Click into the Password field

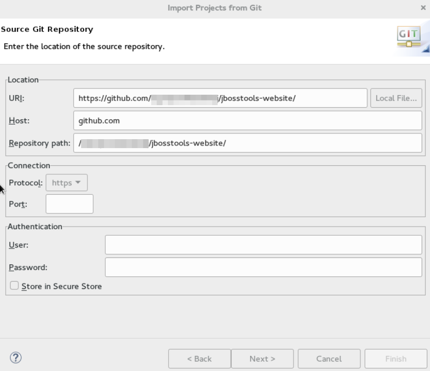(263, 267)
